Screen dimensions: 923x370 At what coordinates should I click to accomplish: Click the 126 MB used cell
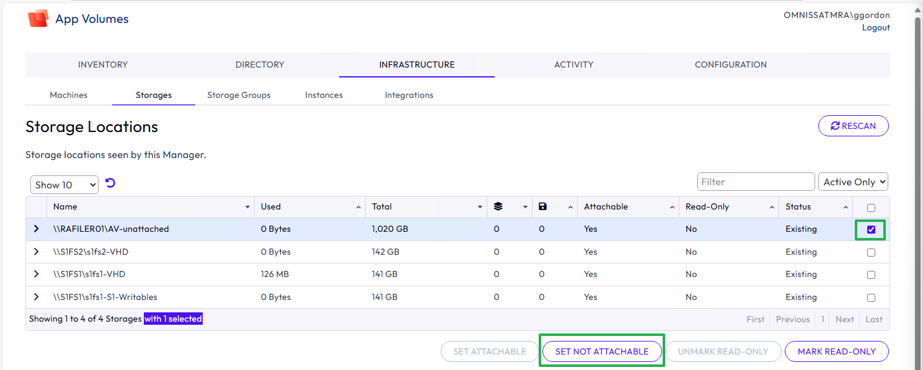click(x=275, y=274)
